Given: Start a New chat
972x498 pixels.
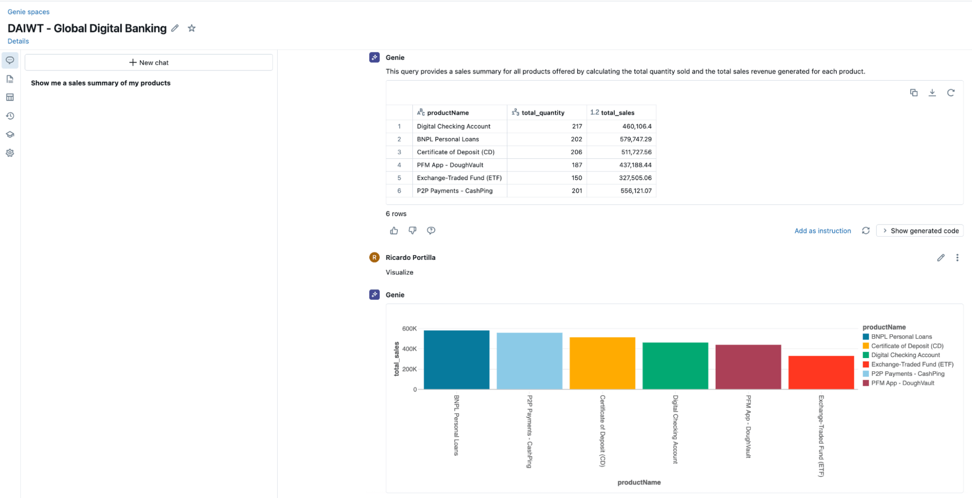Looking at the screenshot, I should coord(149,63).
